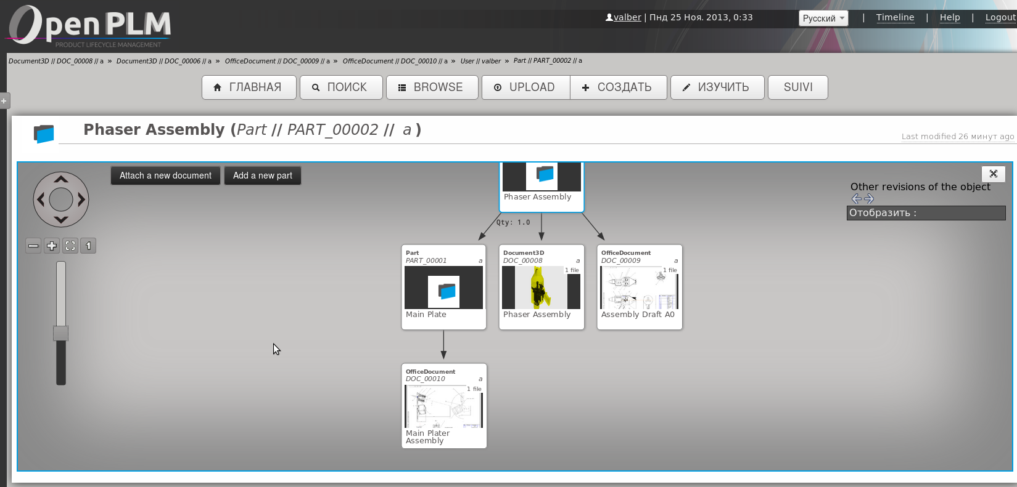The width and height of the screenshot is (1017, 487).
Task: Pan the graph view up
Action: click(60, 180)
